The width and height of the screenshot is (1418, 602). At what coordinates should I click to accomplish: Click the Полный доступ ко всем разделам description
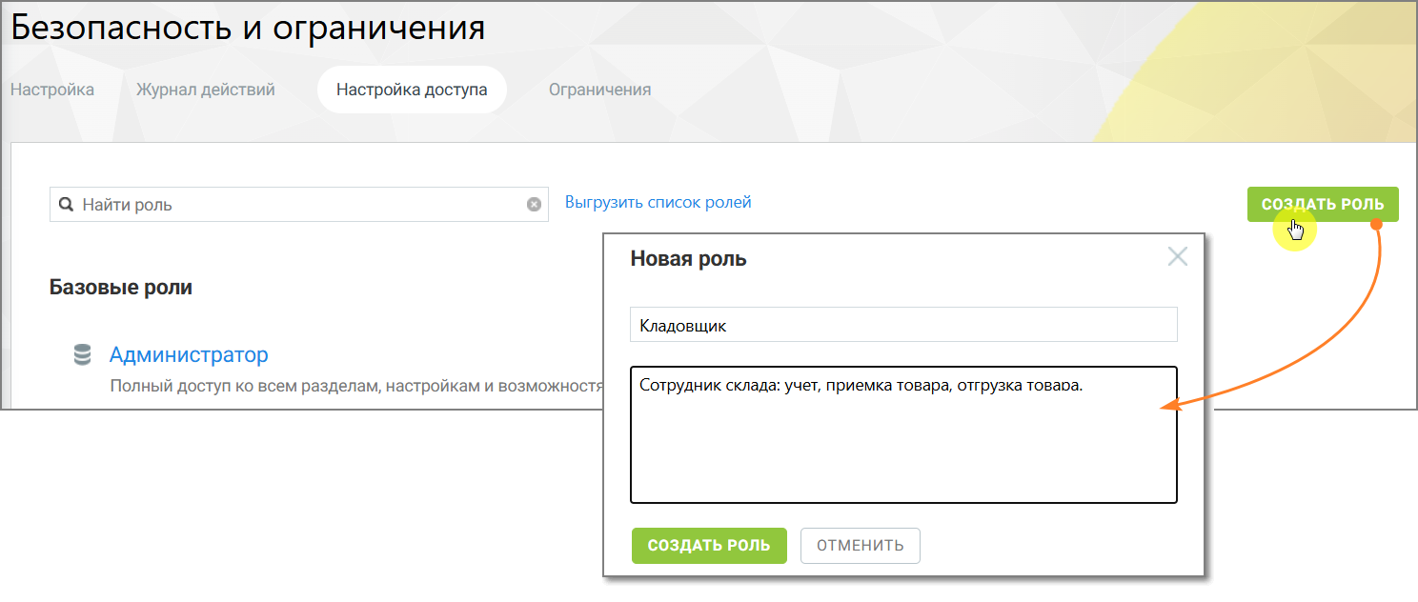point(356,387)
